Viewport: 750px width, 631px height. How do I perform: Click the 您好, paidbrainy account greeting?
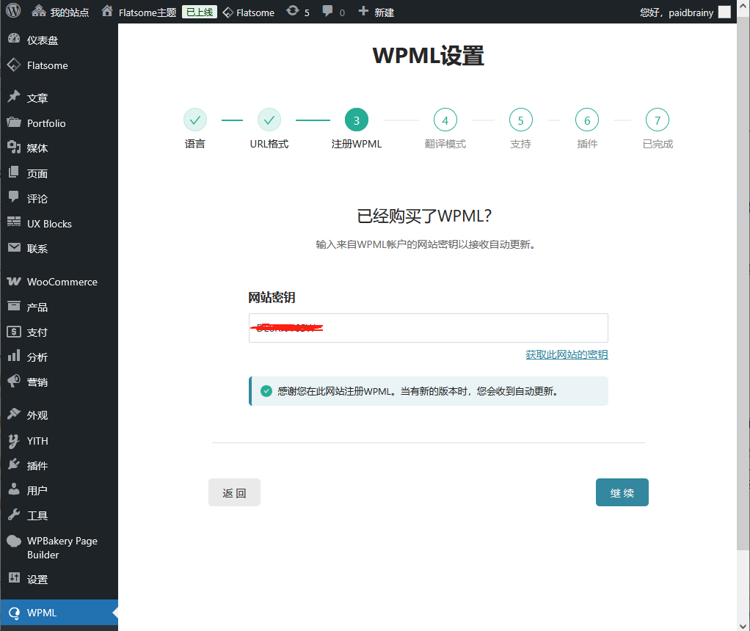pyautogui.click(x=677, y=12)
